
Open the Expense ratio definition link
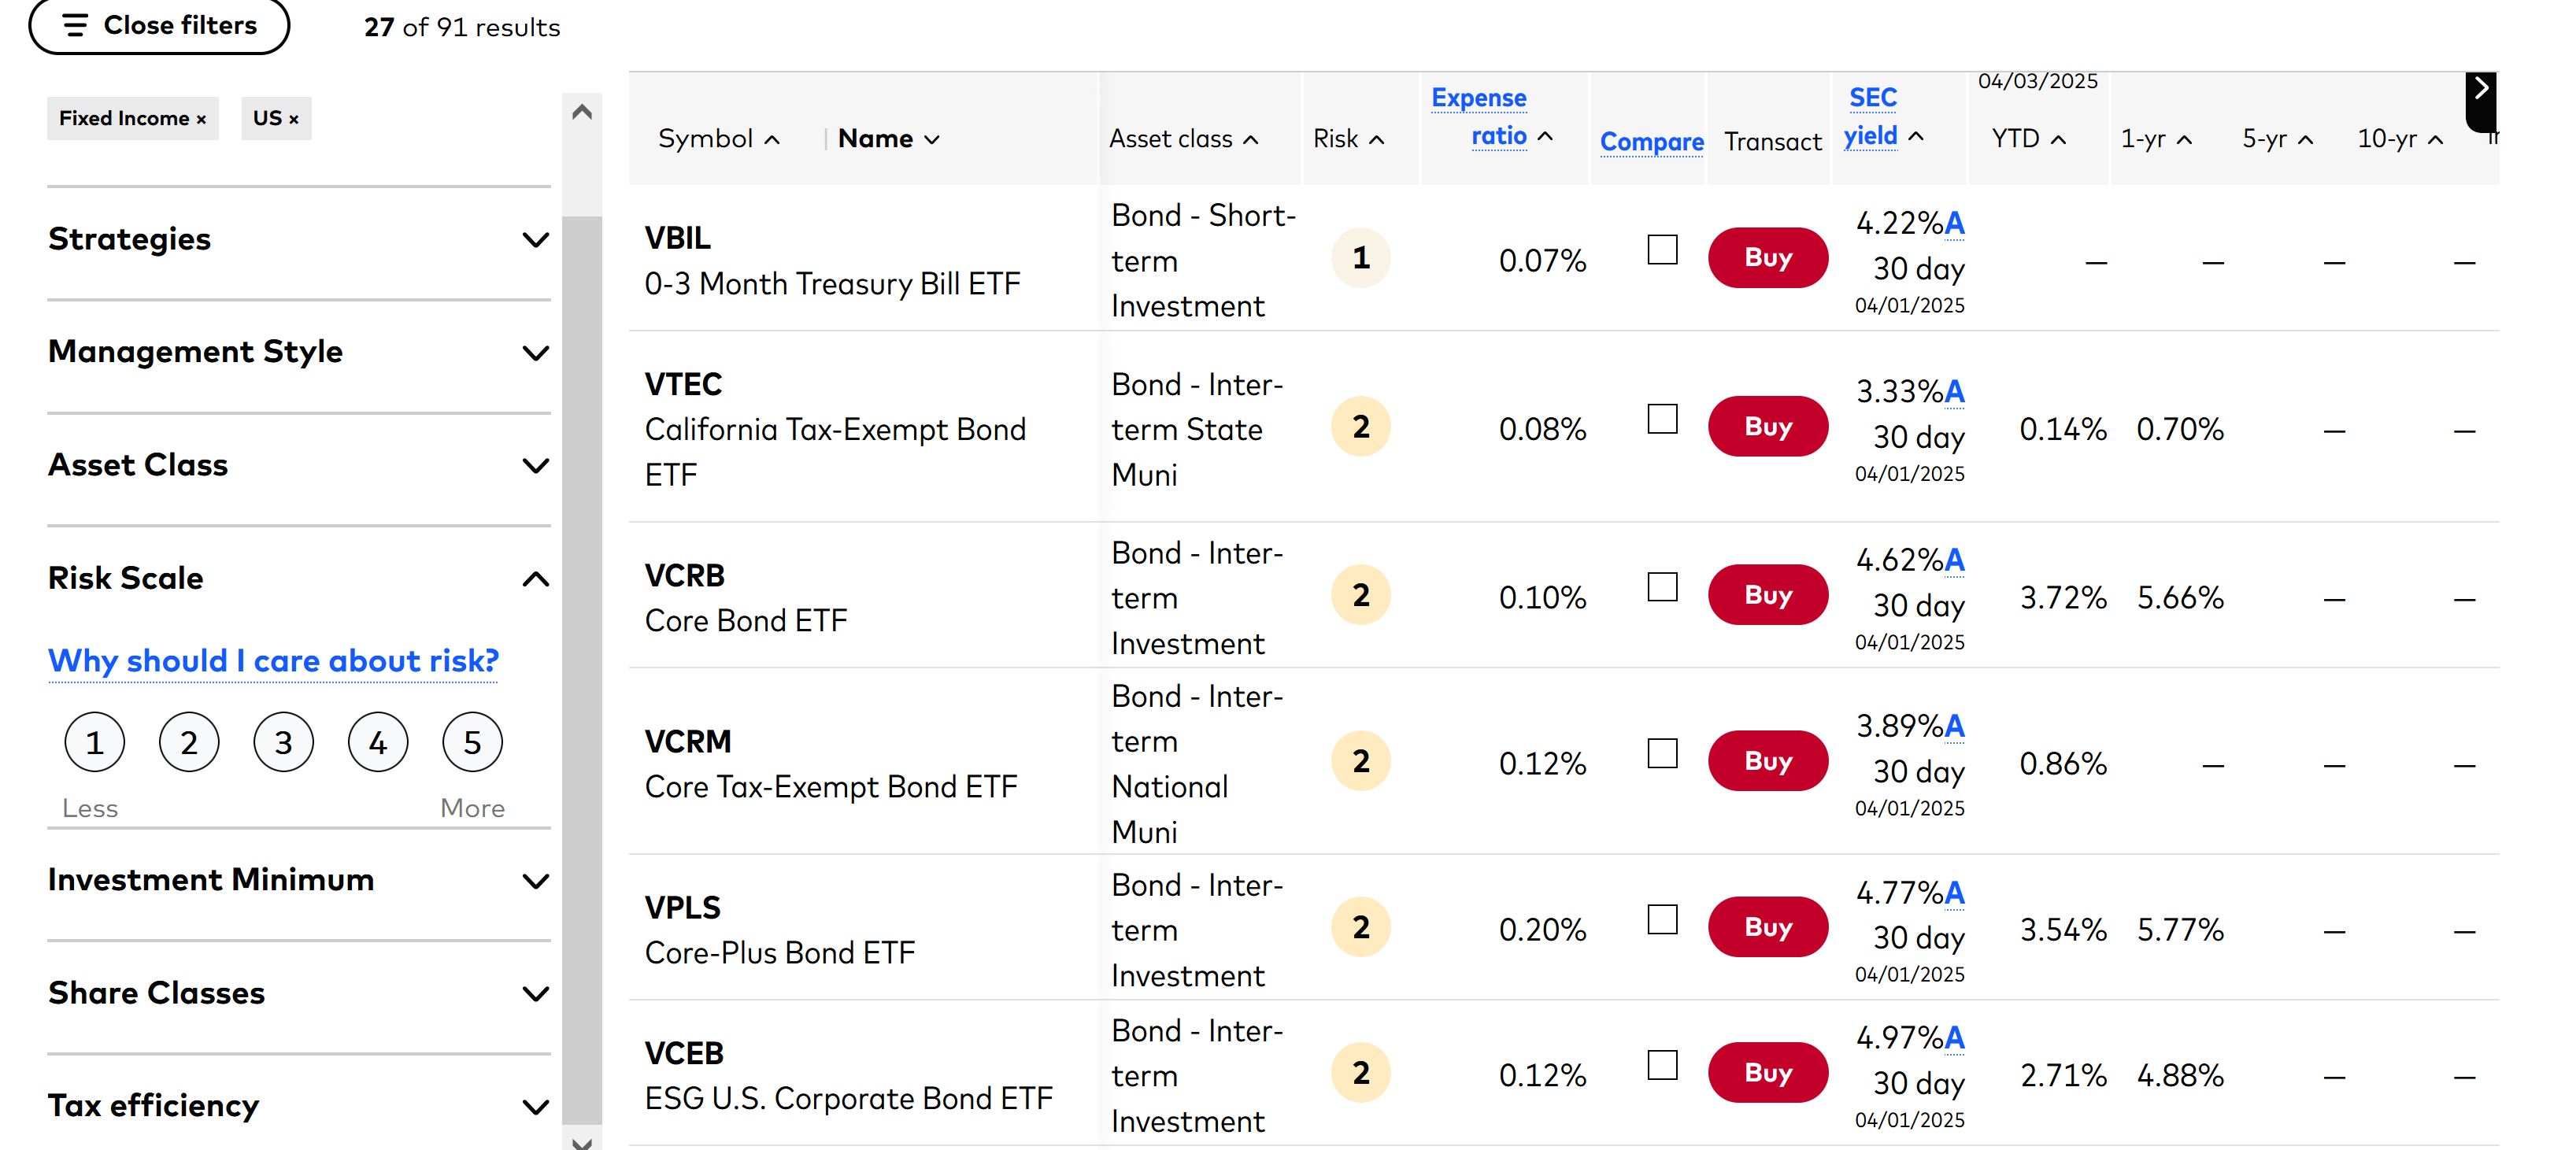pos(1479,117)
